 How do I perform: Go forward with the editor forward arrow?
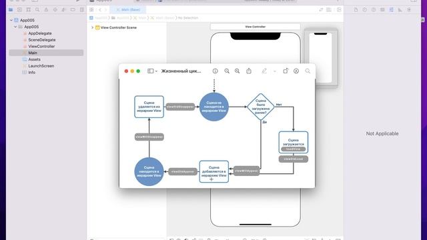106,10
